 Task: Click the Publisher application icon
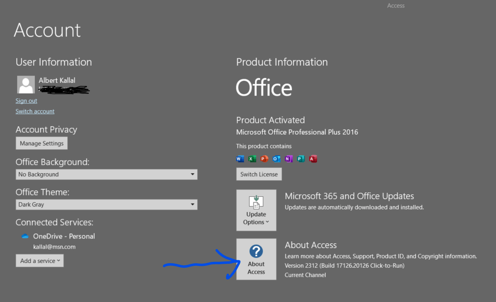tap(301, 159)
